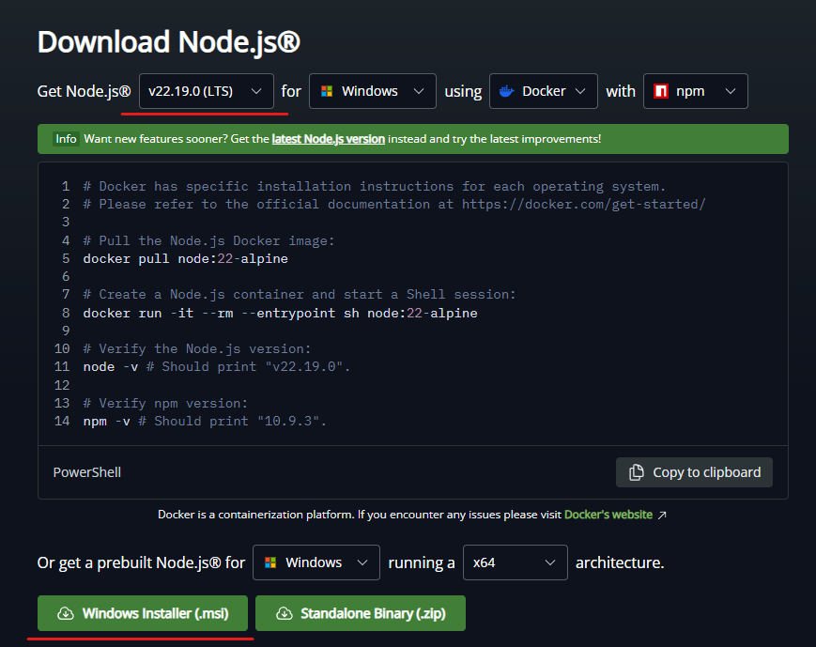Click the Docker whale icon
The width and height of the screenshot is (816, 647).
click(x=506, y=92)
